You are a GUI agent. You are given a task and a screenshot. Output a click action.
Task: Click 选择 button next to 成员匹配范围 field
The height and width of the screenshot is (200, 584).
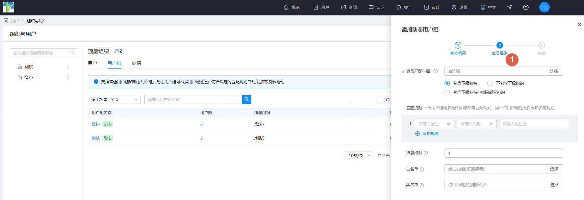[x=554, y=71]
